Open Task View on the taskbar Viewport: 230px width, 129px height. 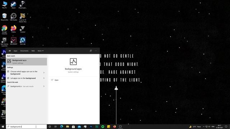coord(56,126)
